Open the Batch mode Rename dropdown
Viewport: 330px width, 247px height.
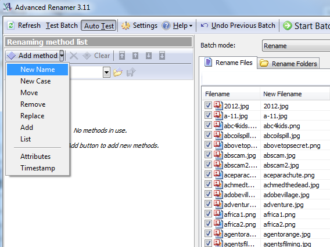[x=296, y=46]
